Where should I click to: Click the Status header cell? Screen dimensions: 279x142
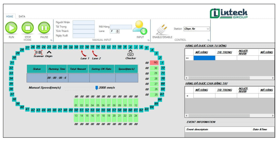click(x=37, y=69)
